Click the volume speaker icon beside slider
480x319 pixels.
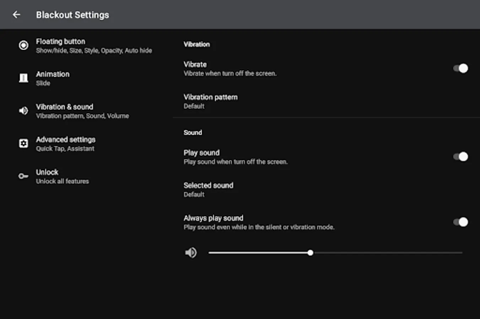[191, 252]
